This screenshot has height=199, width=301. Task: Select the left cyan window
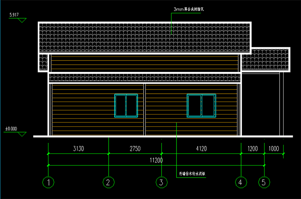point(126,105)
